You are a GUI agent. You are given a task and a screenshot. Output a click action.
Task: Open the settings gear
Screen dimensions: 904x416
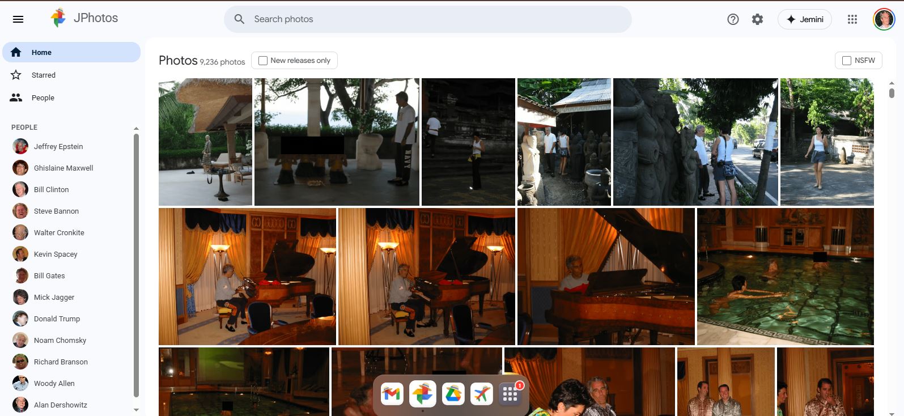pyautogui.click(x=757, y=19)
